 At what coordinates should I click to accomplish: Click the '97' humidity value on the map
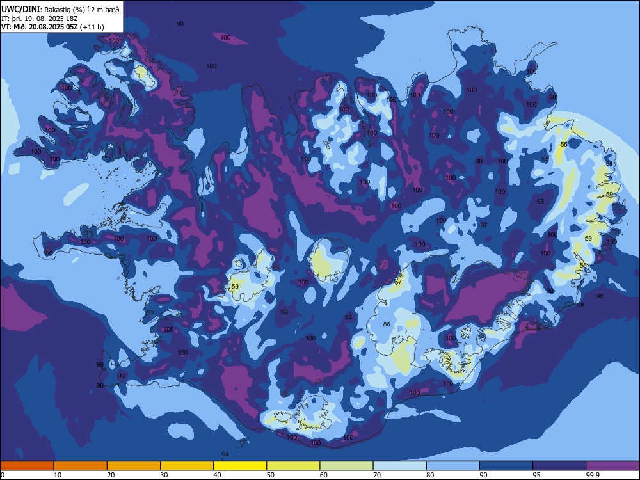point(484,225)
